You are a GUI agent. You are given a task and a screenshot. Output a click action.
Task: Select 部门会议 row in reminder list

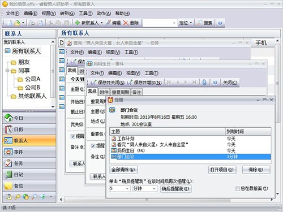click(x=190, y=157)
